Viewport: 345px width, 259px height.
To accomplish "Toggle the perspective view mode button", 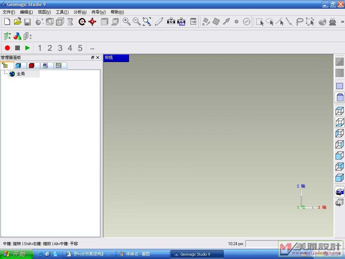I will [340, 97].
